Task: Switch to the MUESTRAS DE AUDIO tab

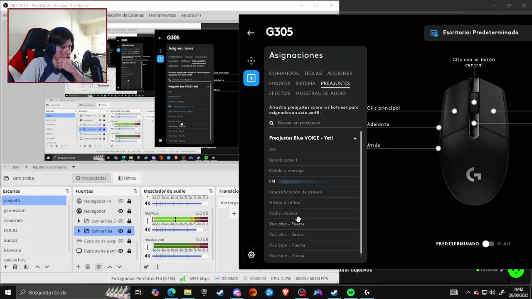Action: pos(321,93)
